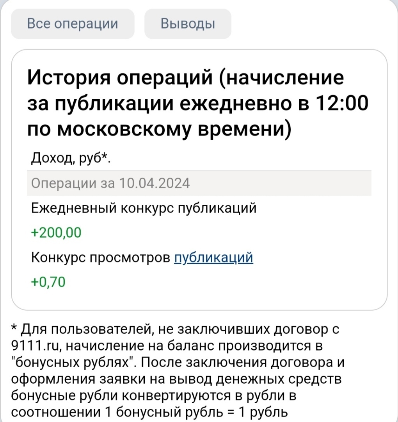Screen dimensions: 398x422
Task: Click the green +0,70 amount
Action: coord(48,282)
